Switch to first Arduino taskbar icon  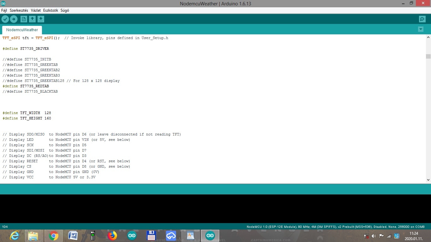(132, 236)
